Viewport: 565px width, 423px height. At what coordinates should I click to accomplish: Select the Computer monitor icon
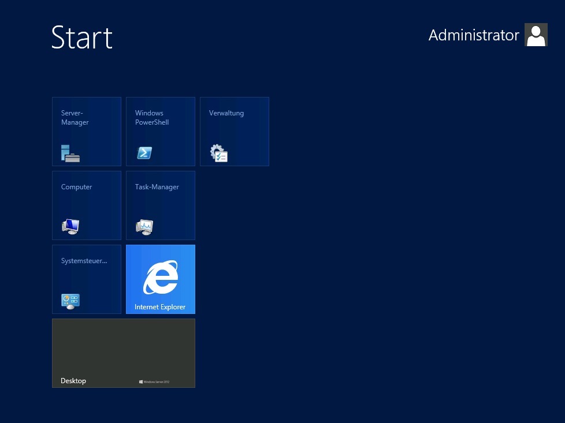(70, 227)
